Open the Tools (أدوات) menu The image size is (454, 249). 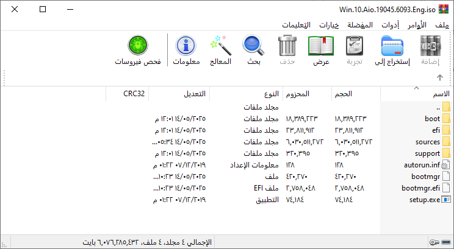391,25
